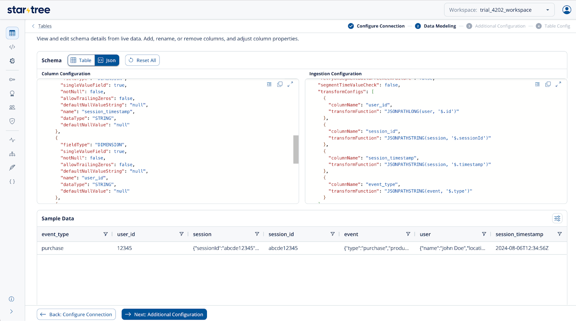The height and width of the screenshot is (321, 576).
Task: Click the Reset All button
Action: pyautogui.click(x=142, y=60)
